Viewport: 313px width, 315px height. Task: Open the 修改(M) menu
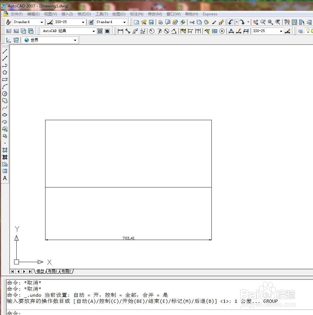(155, 14)
